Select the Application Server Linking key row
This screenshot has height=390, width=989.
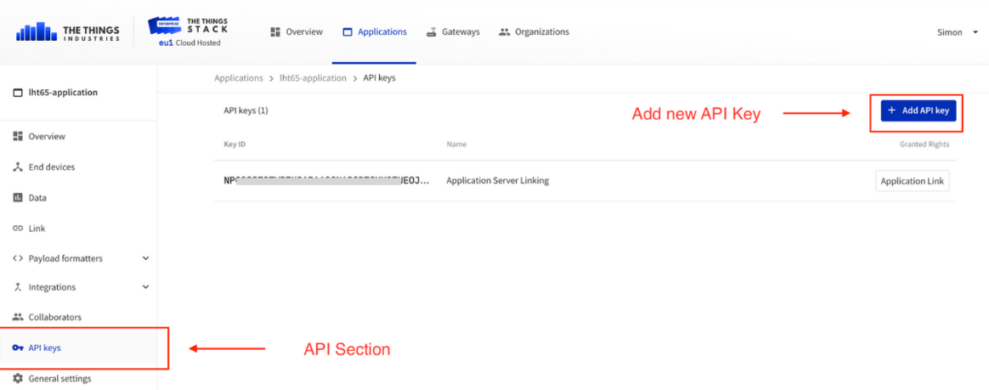click(x=585, y=181)
